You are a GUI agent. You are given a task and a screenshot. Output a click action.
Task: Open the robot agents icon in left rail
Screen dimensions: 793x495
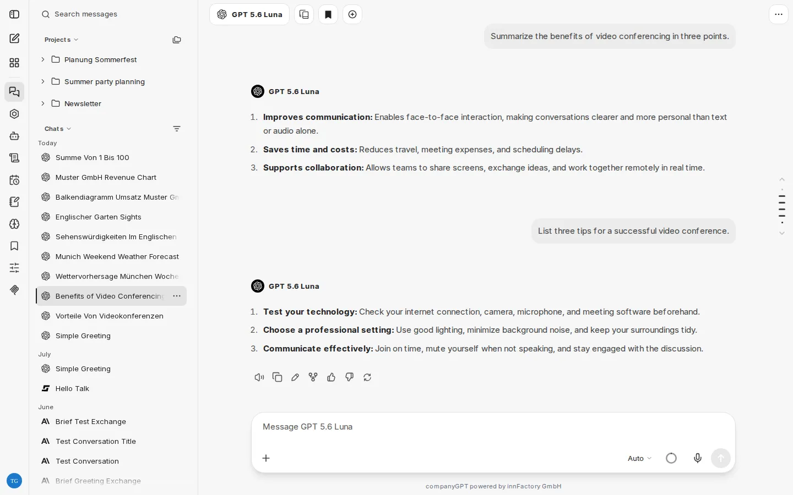pos(14,136)
